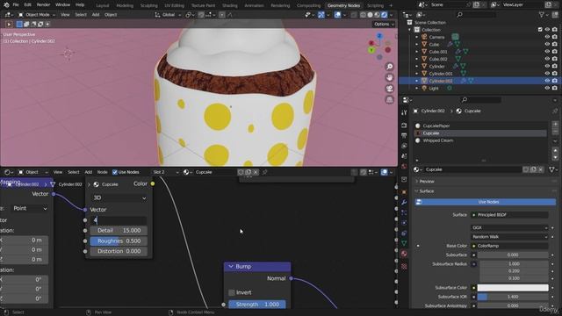Screen dimensions: 562x316
Task: Switch to the Geometry Nodes workspace tab
Action: pos(343,5)
